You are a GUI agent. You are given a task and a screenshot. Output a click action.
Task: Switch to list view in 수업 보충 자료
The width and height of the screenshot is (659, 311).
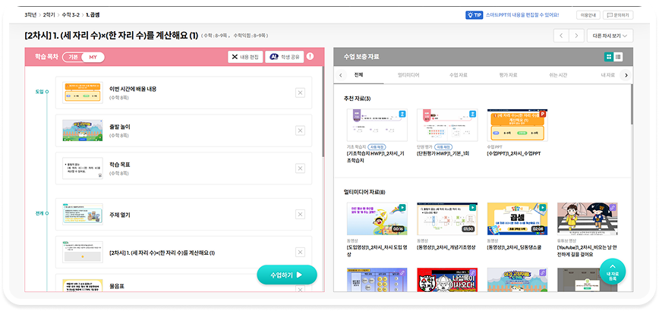pos(618,57)
